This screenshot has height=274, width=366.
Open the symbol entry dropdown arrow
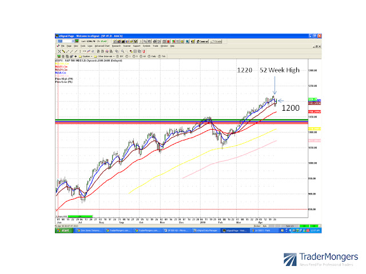73,41
